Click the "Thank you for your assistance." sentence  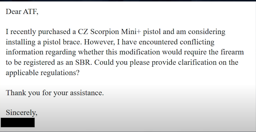pos(55,93)
